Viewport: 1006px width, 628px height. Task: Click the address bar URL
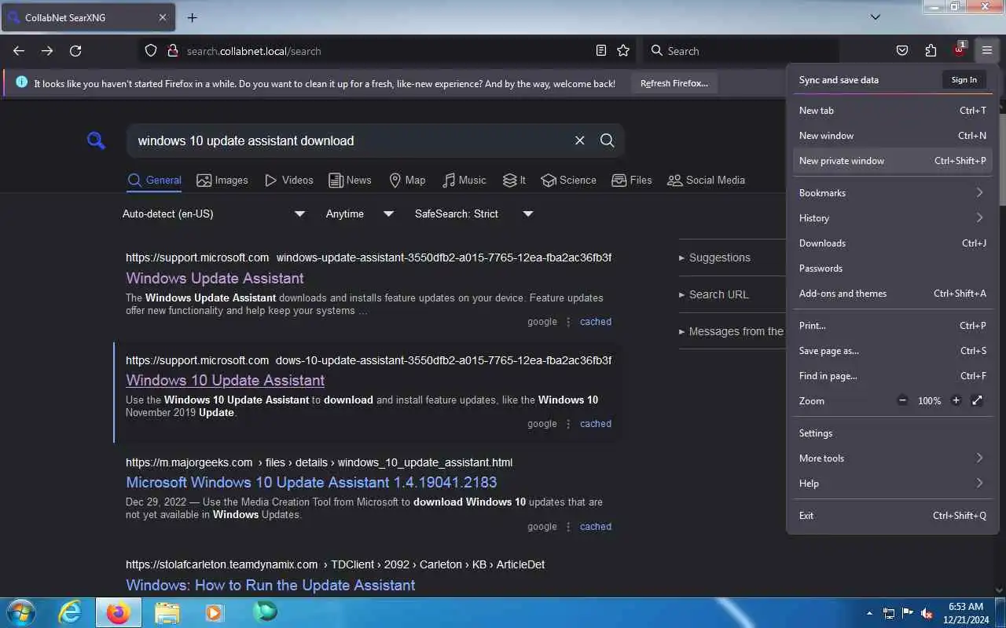click(254, 51)
